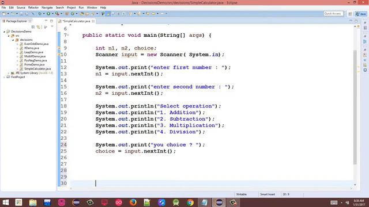Click the fold toggle on line 7
Screen dimensions: 369x207
tap(68, 35)
